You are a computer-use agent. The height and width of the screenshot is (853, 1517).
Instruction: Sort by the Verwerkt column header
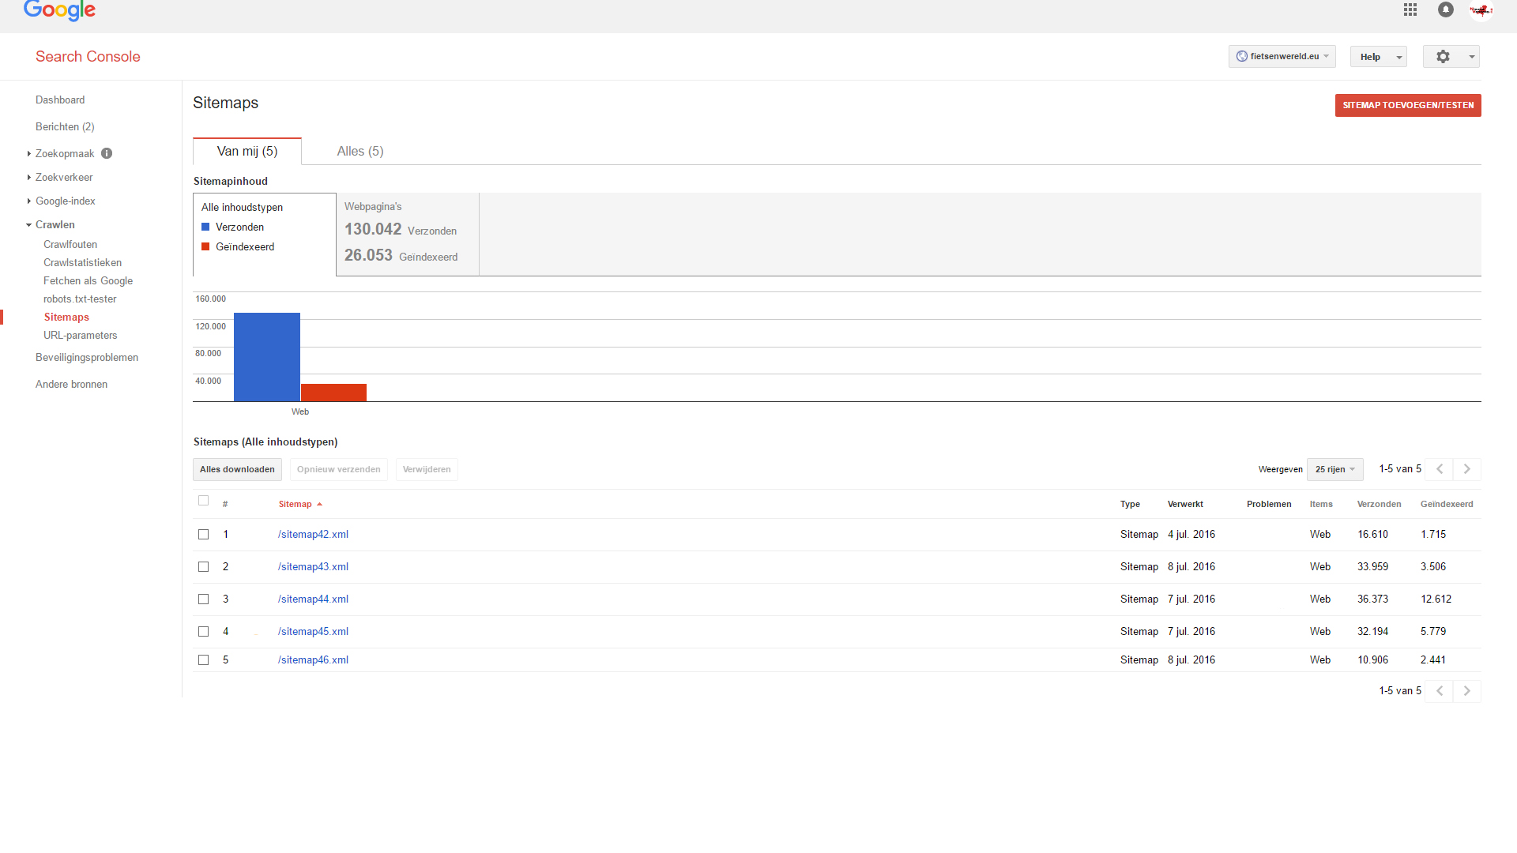[x=1185, y=505]
